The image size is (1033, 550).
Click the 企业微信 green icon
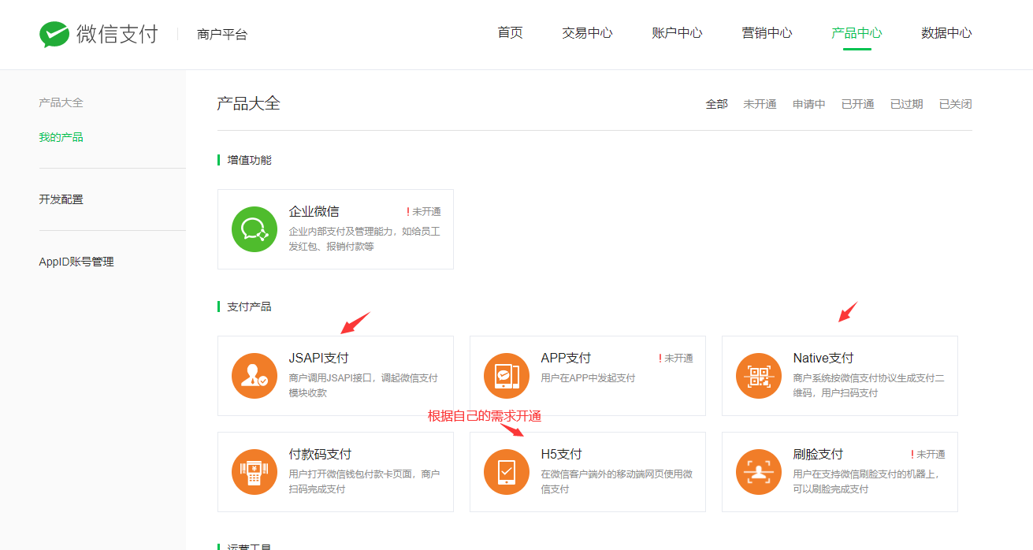[254, 229]
